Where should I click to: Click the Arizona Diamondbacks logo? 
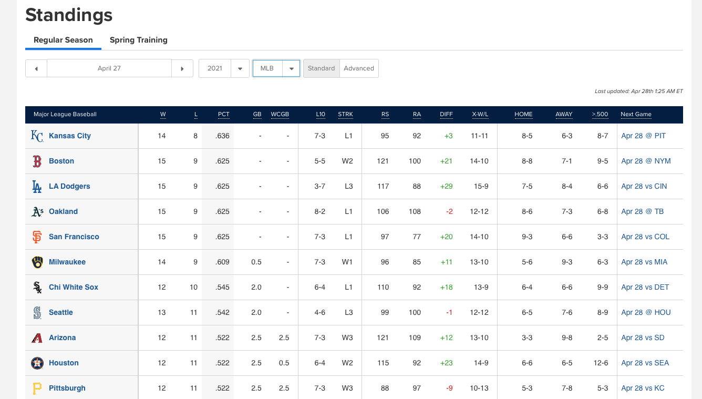pyautogui.click(x=37, y=337)
